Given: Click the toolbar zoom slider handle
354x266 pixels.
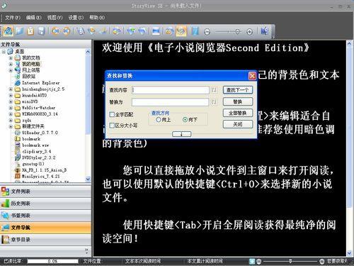Looking at the screenshot, I should click(x=238, y=31).
